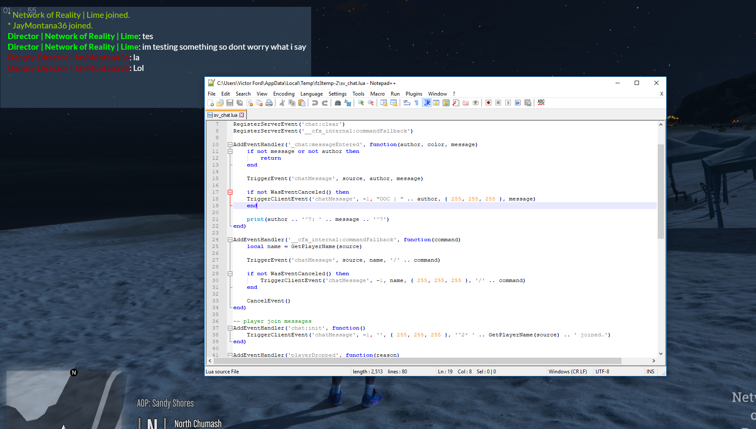Open the Find dialog via binoculars icon
Screen dimensions: 756x429
pyautogui.click(x=338, y=103)
